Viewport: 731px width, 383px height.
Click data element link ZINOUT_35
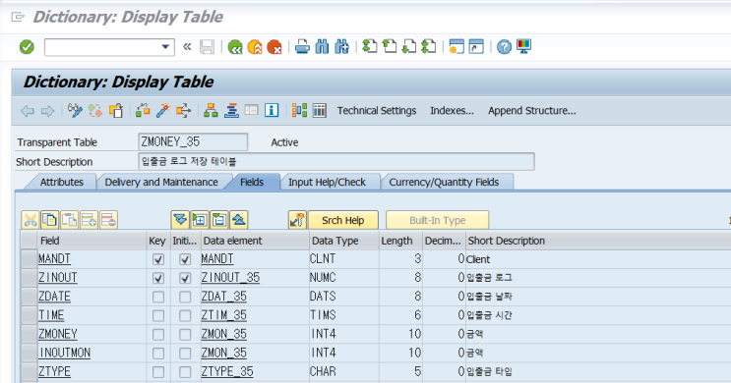tap(230, 278)
